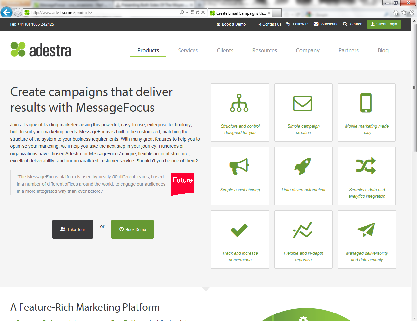
Task: Click the Follow us link icon
Action: [288, 24]
